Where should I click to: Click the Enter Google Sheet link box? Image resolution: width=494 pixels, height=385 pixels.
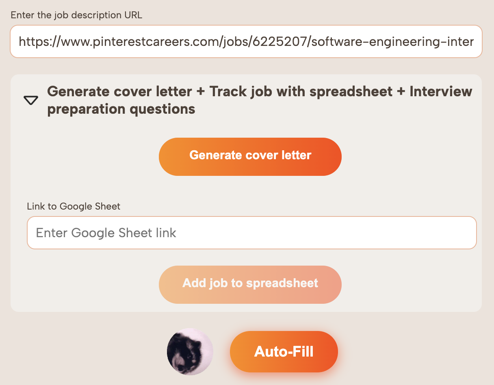point(251,232)
